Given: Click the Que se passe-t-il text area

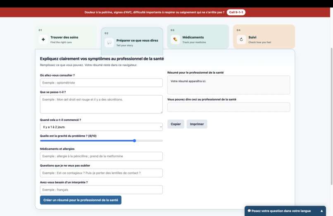Looking at the screenshot, I should [101, 104].
